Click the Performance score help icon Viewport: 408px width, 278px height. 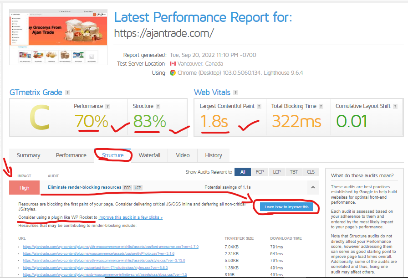coord(108,106)
